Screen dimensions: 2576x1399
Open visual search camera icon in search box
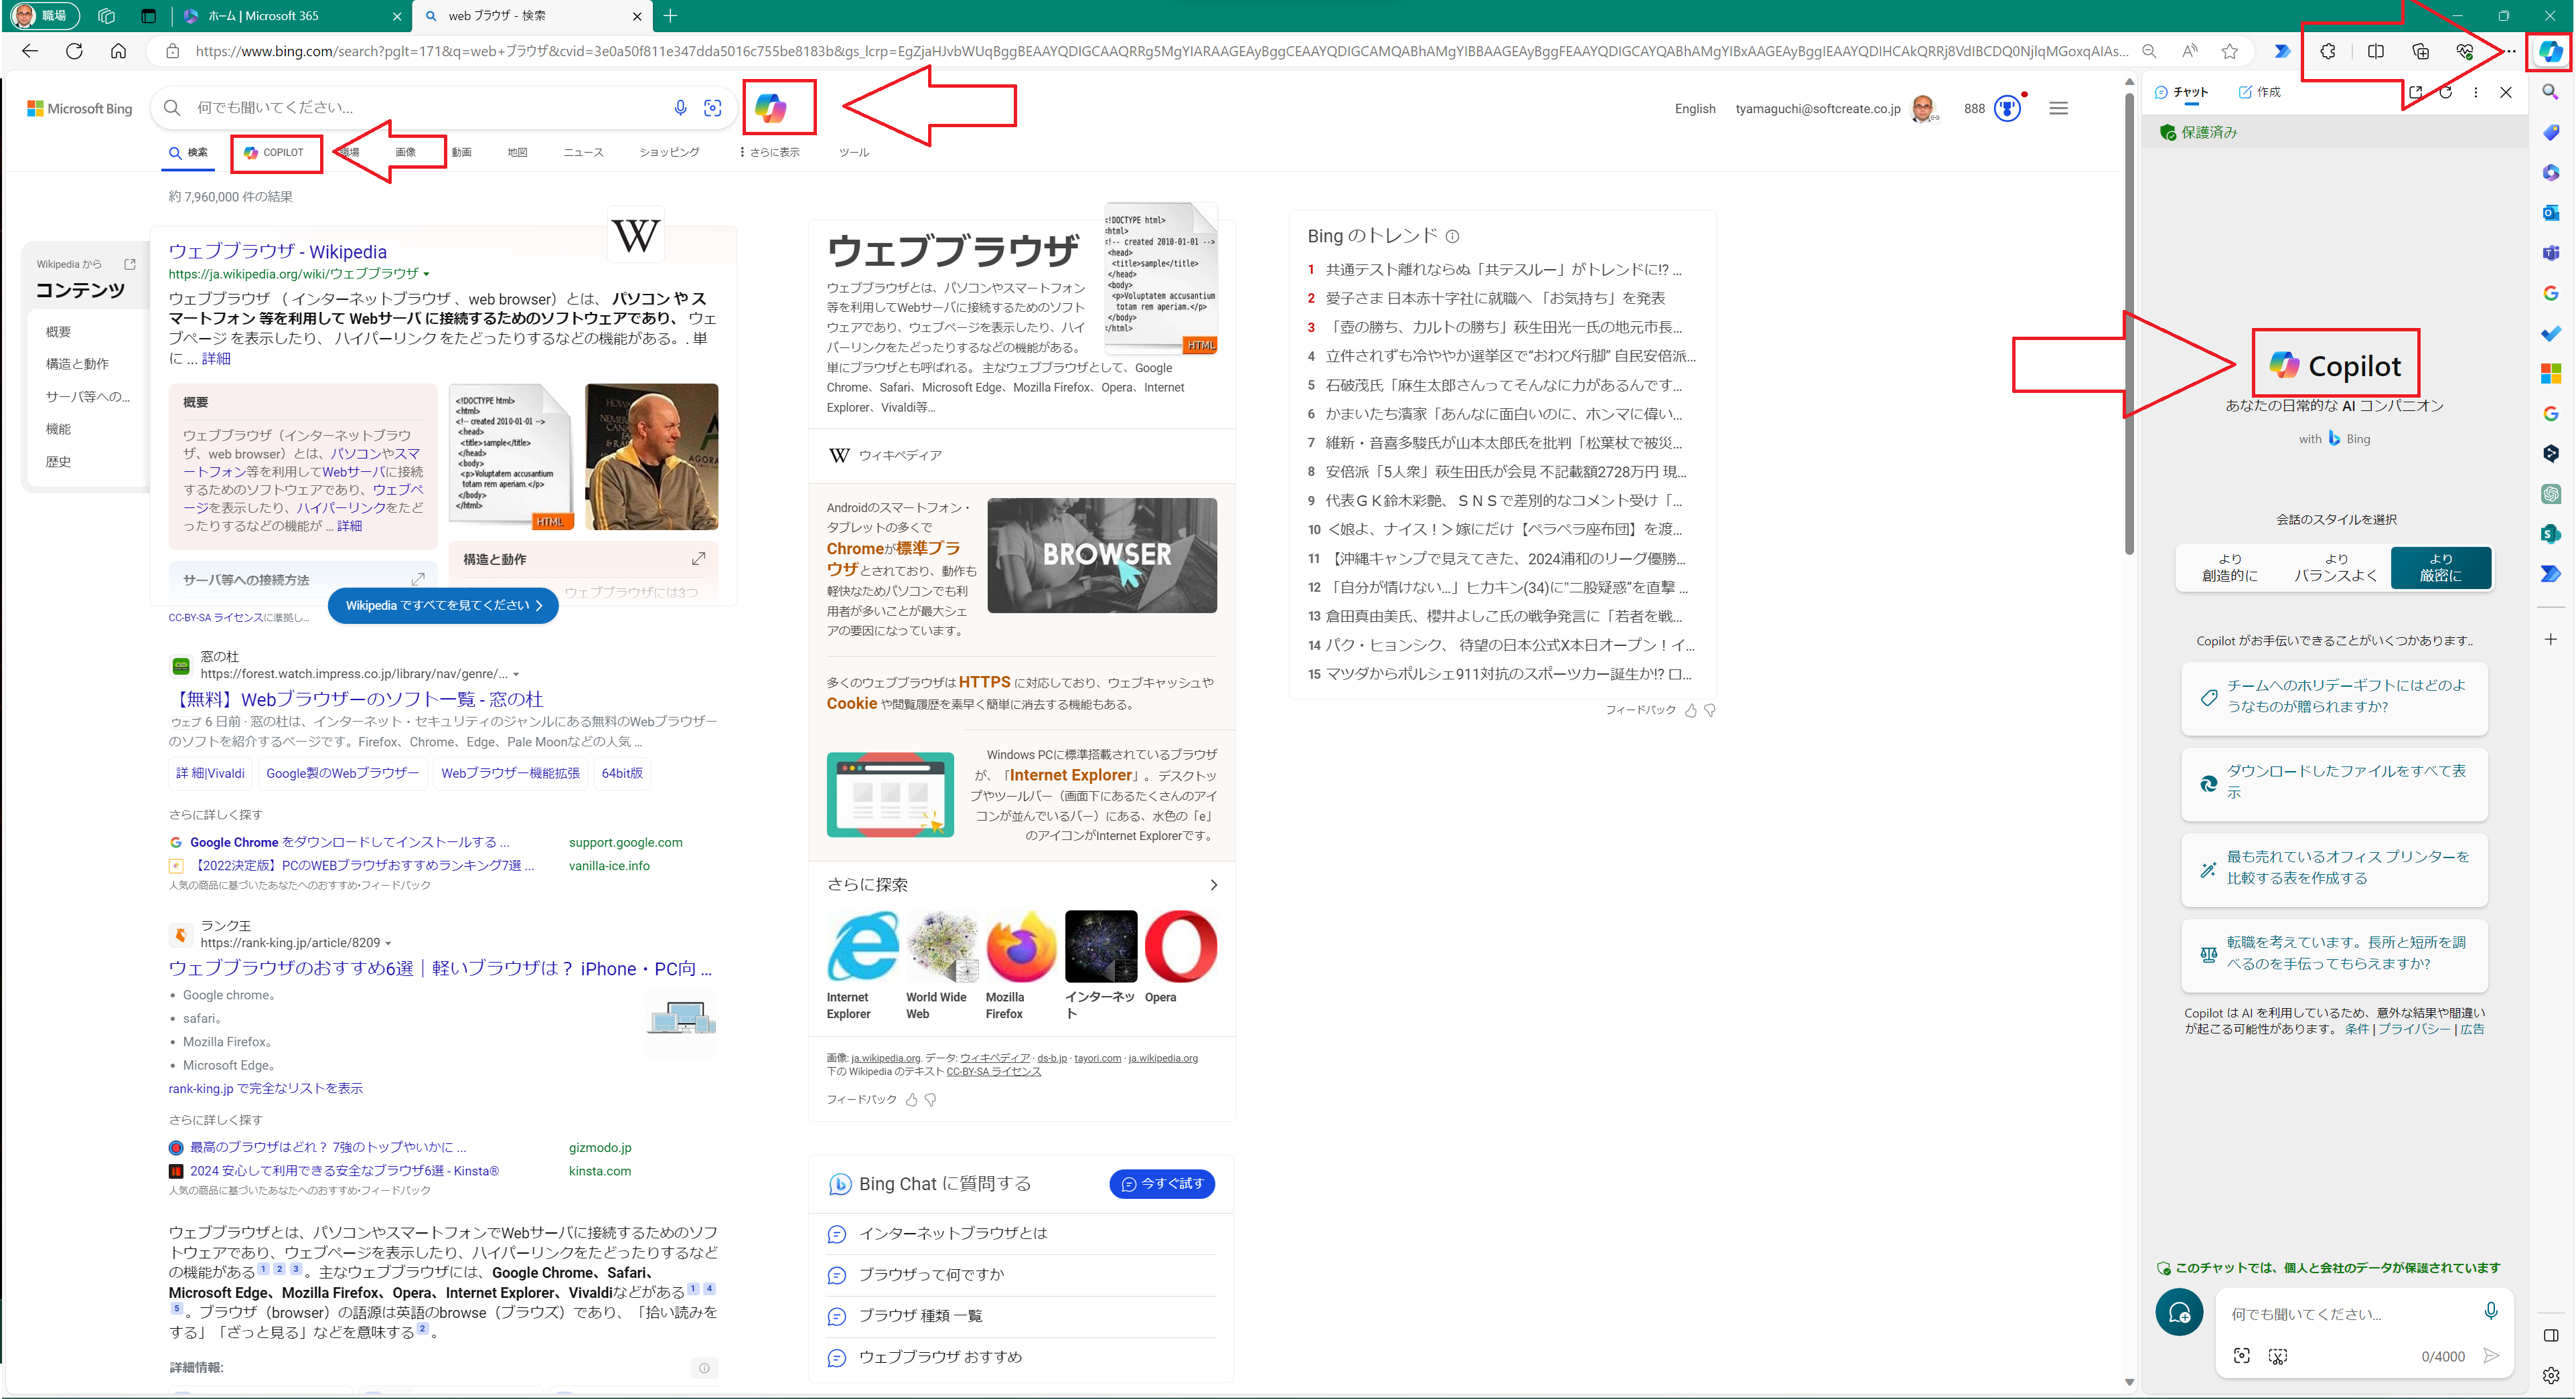pos(713,107)
